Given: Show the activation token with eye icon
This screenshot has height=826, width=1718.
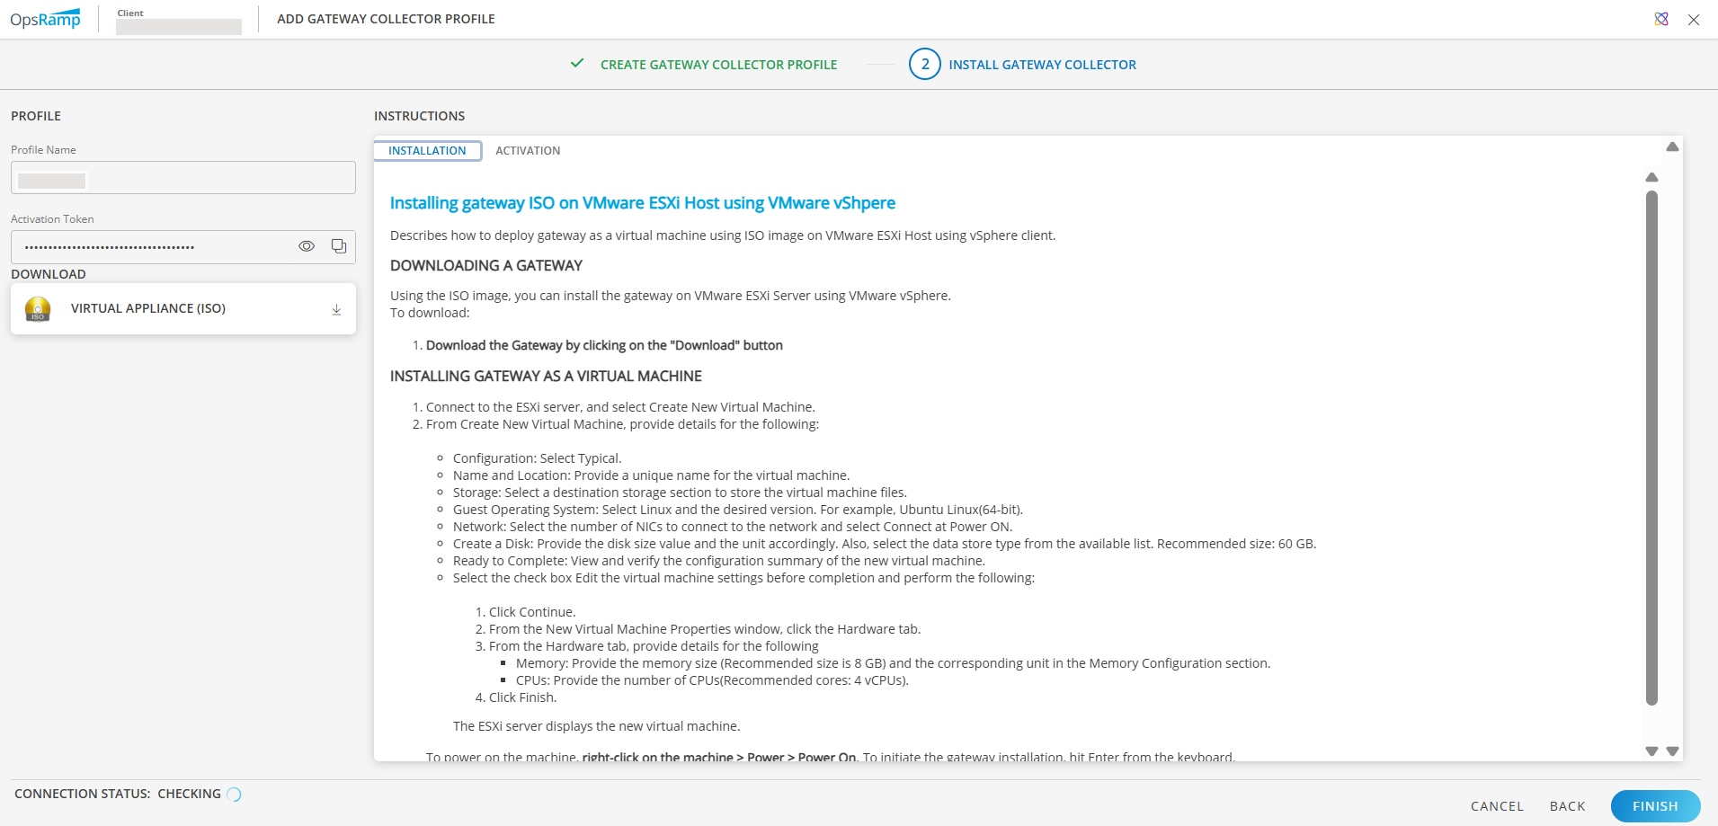Looking at the screenshot, I should [307, 246].
